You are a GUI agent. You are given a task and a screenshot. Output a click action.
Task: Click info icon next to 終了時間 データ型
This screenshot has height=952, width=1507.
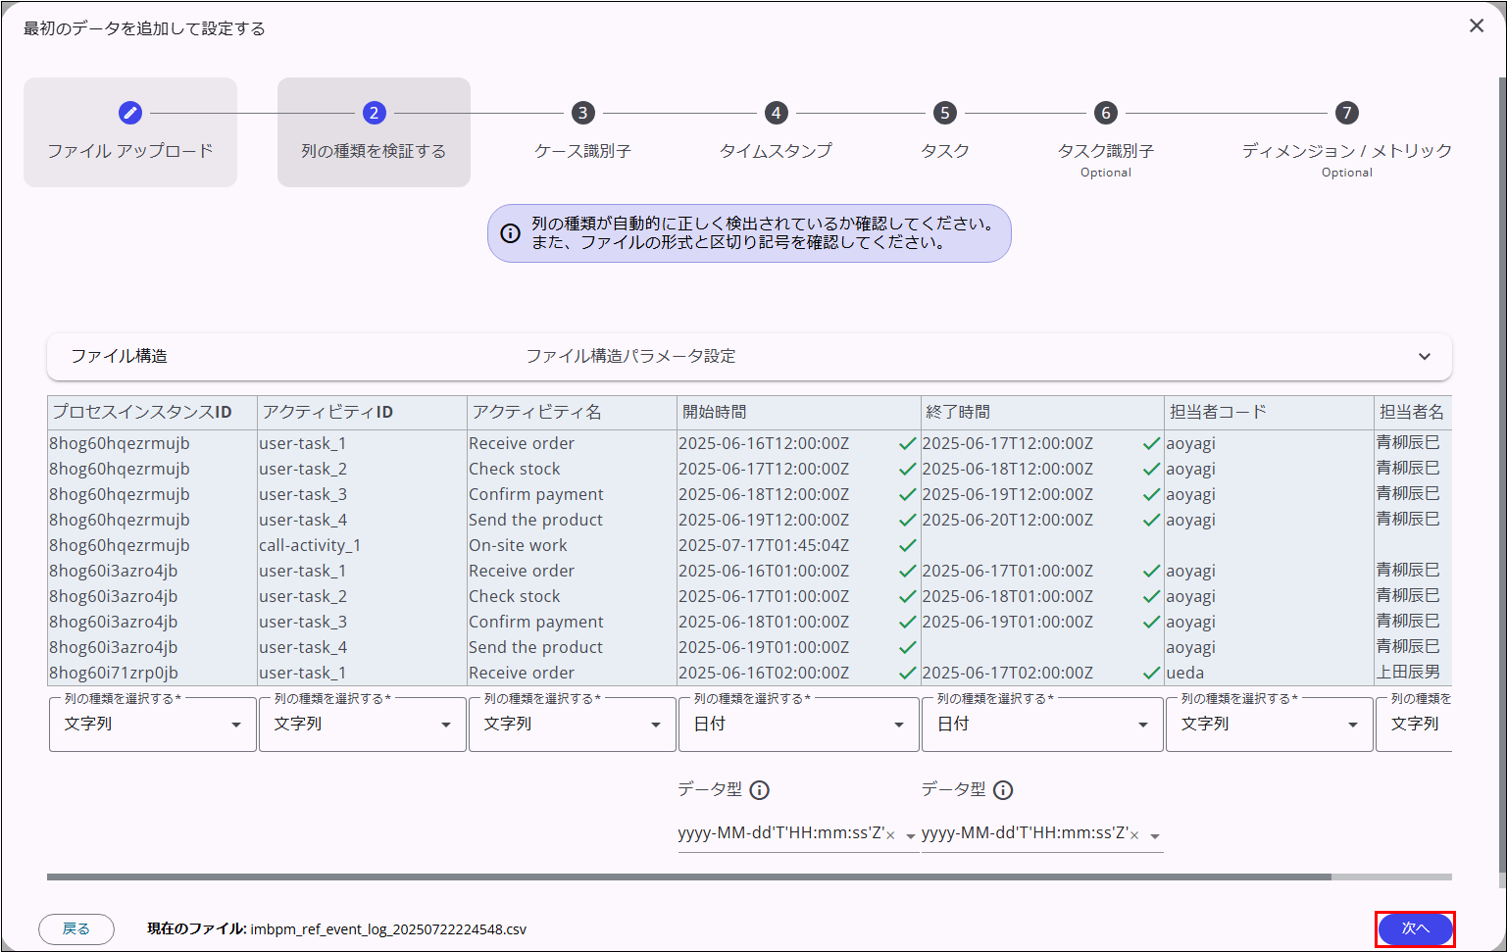tap(1002, 790)
